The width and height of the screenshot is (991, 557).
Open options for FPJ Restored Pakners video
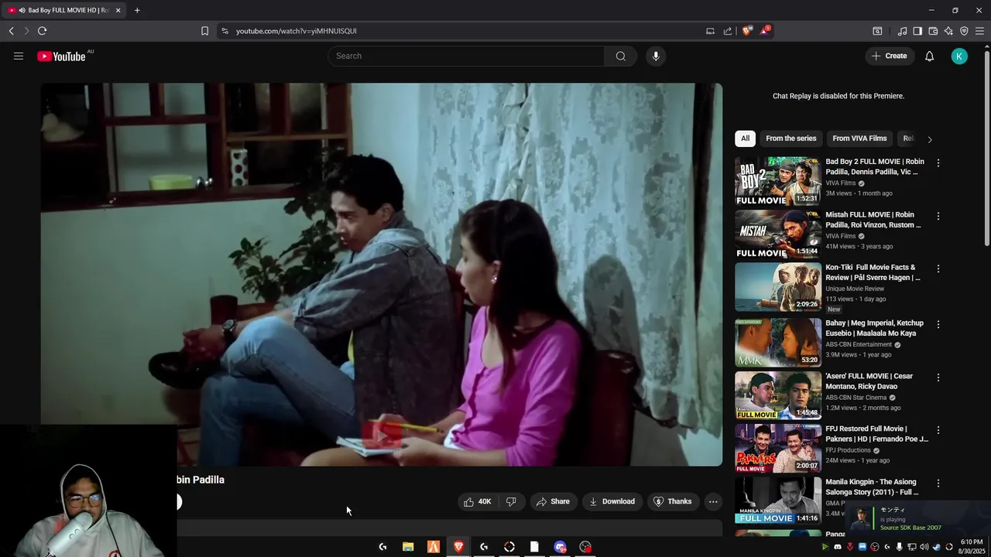coord(938,429)
